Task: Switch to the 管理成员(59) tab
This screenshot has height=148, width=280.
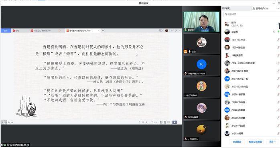Action: 260,8
